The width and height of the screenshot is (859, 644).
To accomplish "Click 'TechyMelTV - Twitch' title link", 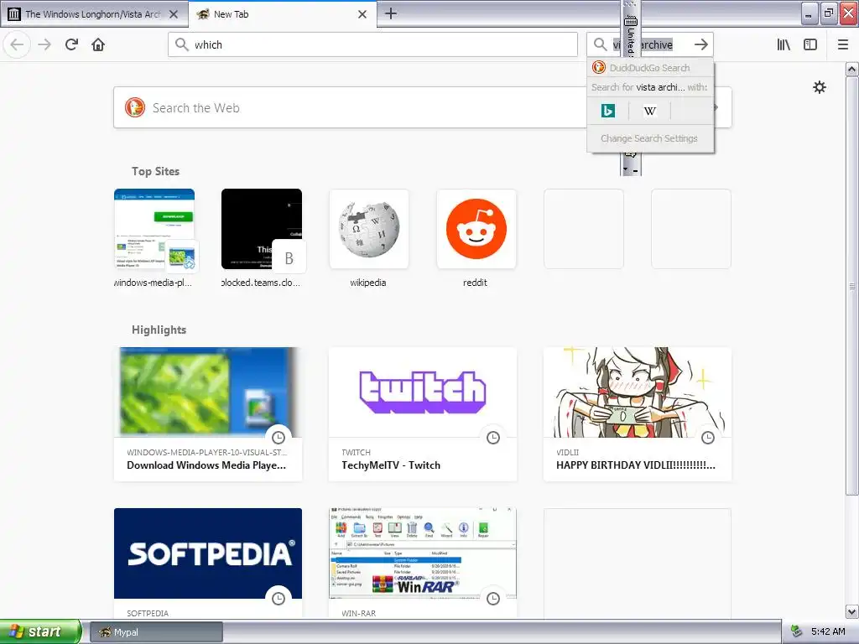I will pos(391,465).
